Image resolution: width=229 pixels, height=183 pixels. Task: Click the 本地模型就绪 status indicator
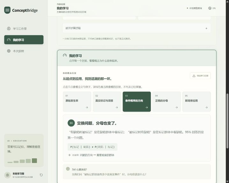194,8
